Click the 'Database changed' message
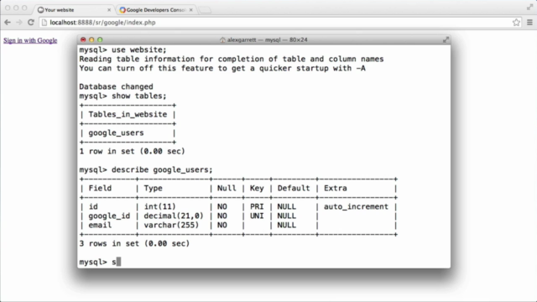Screen dimensions: 537x302 116,86
